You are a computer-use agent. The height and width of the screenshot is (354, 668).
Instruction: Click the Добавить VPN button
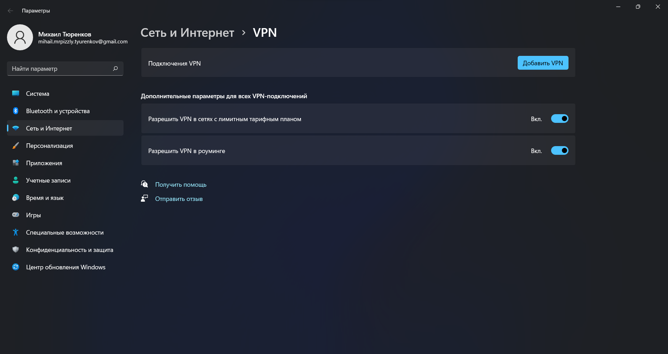(543, 63)
